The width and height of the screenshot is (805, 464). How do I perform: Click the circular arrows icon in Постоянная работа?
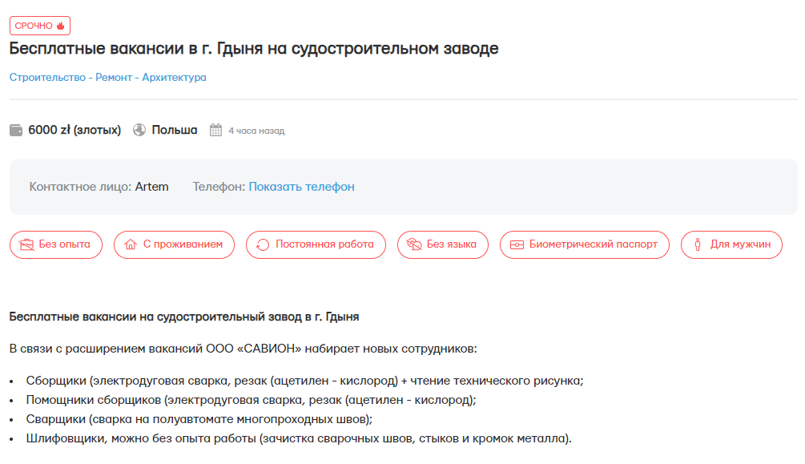click(x=263, y=244)
